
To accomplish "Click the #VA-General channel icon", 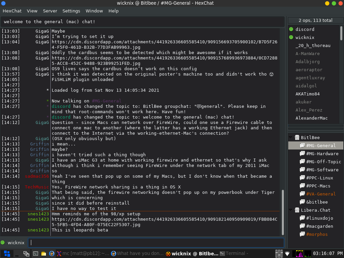I will 302,194.
